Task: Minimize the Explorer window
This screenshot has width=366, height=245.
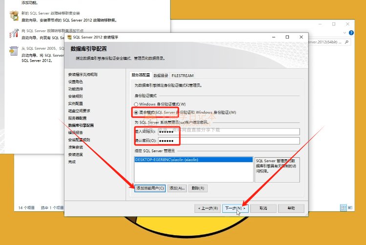Action: [320, 24]
